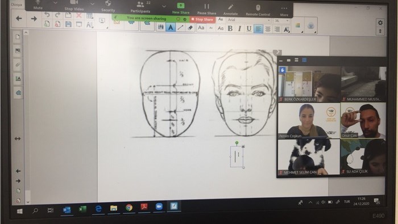Expand the arrow next to Participants
The image size is (398, 224).
(x=164, y=6)
